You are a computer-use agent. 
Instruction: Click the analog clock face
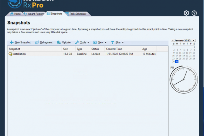(x=184, y=79)
